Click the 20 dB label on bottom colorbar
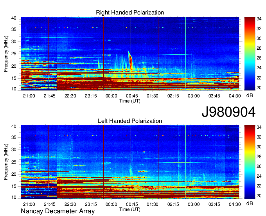Viewport: 266px width, 216px height. tap(259, 196)
